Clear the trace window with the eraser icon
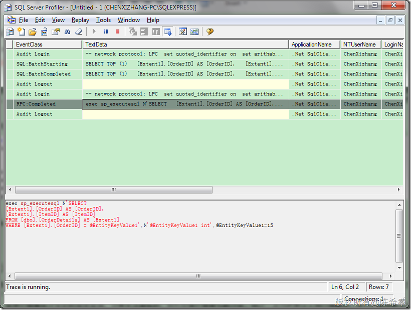Viewport: 411px width, 310px height. [x=79, y=31]
